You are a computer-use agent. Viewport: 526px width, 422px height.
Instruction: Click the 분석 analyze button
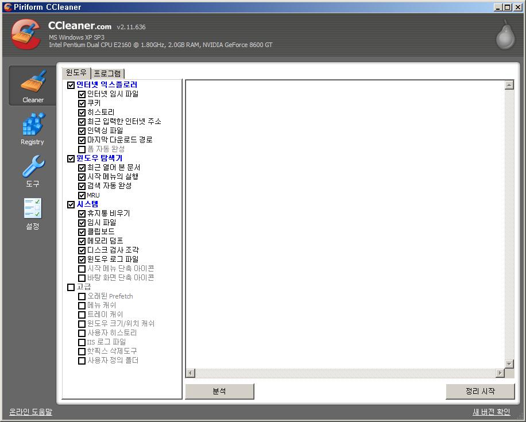[x=220, y=391]
